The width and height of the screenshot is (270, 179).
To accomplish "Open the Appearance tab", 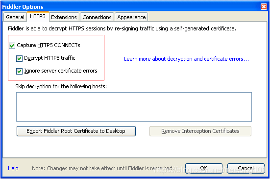I will 131,17.
